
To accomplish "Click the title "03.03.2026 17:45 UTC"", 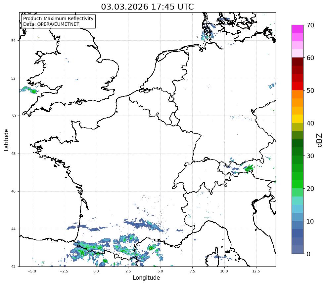I will [x=147, y=7].
